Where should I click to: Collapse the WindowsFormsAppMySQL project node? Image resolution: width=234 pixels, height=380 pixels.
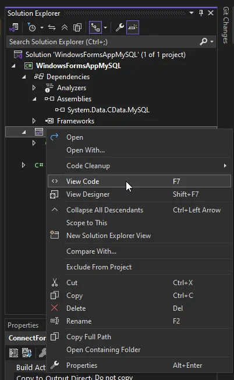click(13, 66)
